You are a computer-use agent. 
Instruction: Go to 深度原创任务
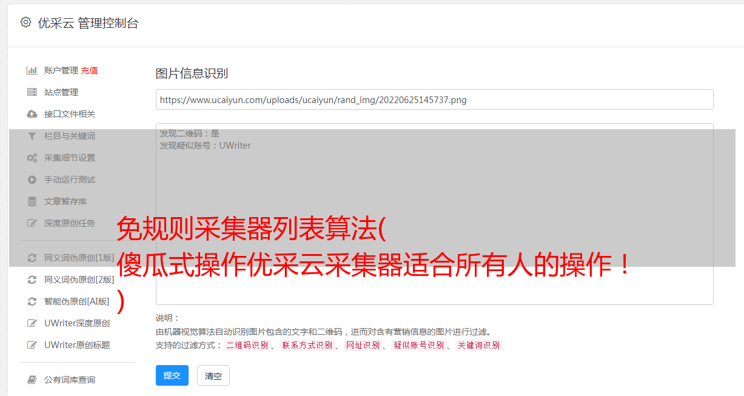tap(70, 223)
